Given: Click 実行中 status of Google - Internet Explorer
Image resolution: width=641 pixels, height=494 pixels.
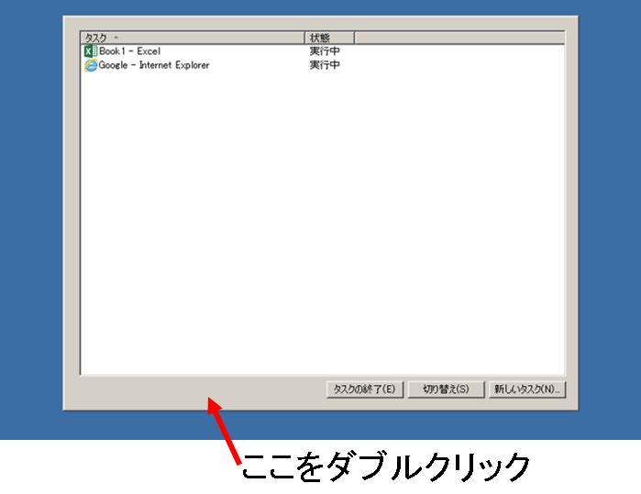Looking at the screenshot, I should 325,65.
